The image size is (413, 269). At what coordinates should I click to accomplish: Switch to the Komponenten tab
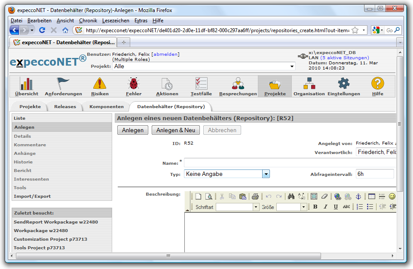click(x=107, y=106)
